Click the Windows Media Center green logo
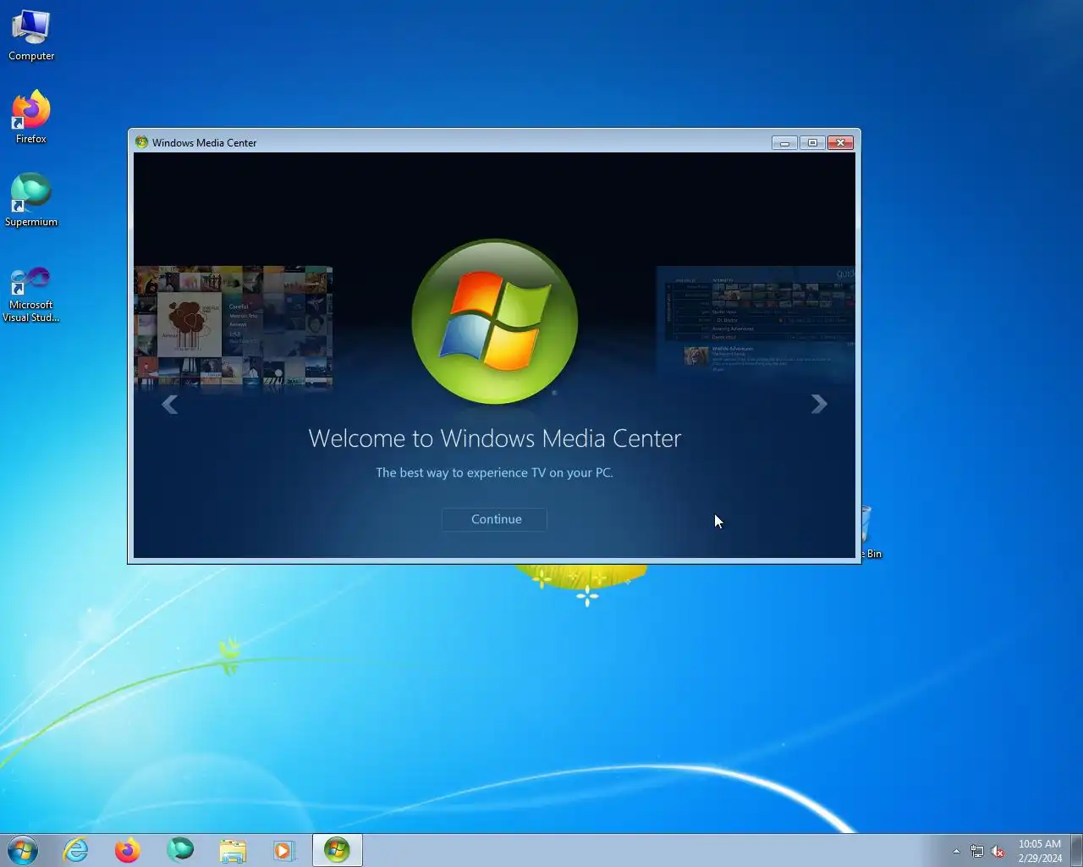The height and width of the screenshot is (867, 1083). (495, 322)
